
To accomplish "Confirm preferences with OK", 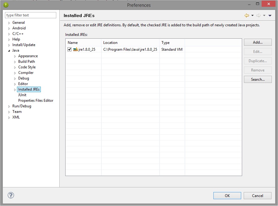I will click(x=227, y=195).
